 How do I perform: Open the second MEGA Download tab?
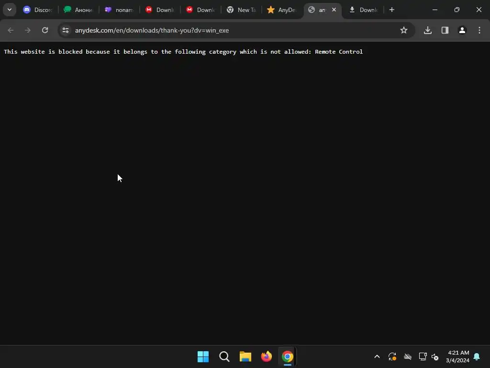click(x=200, y=10)
